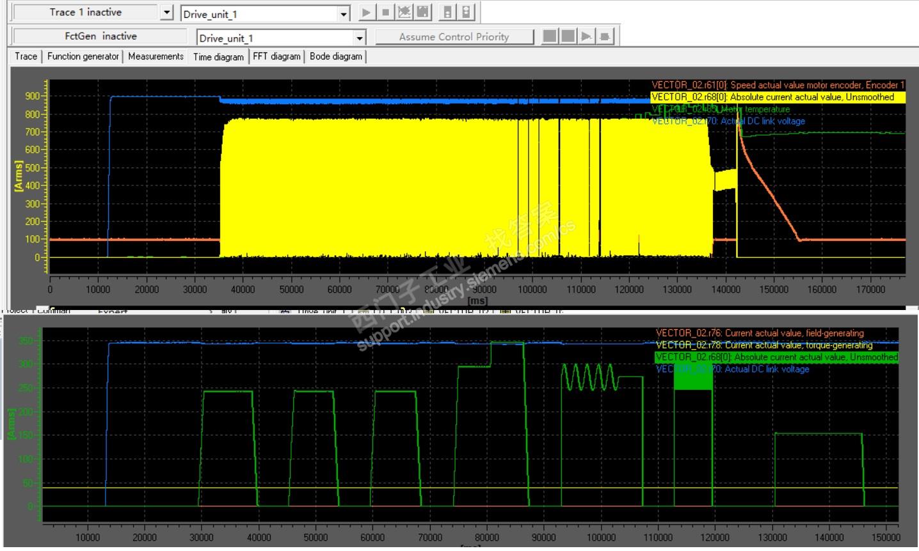
Task: Click the stop square icon in the trace toolbar
Action: click(x=385, y=12)
